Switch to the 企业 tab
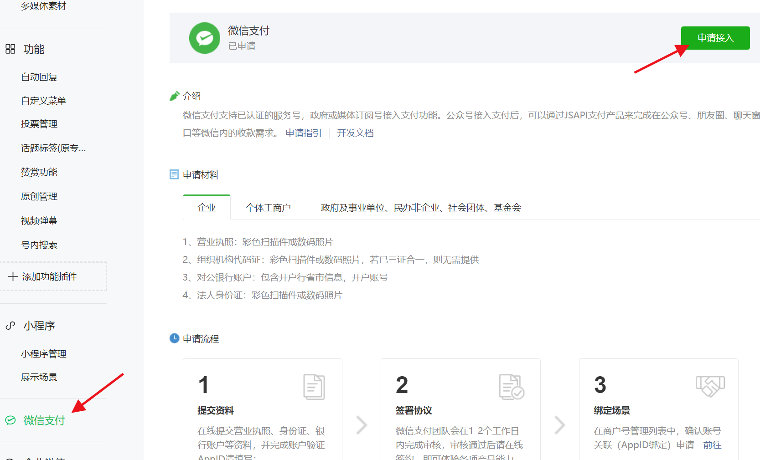Screen dimensions: 760x460 [x=207, y=208]
